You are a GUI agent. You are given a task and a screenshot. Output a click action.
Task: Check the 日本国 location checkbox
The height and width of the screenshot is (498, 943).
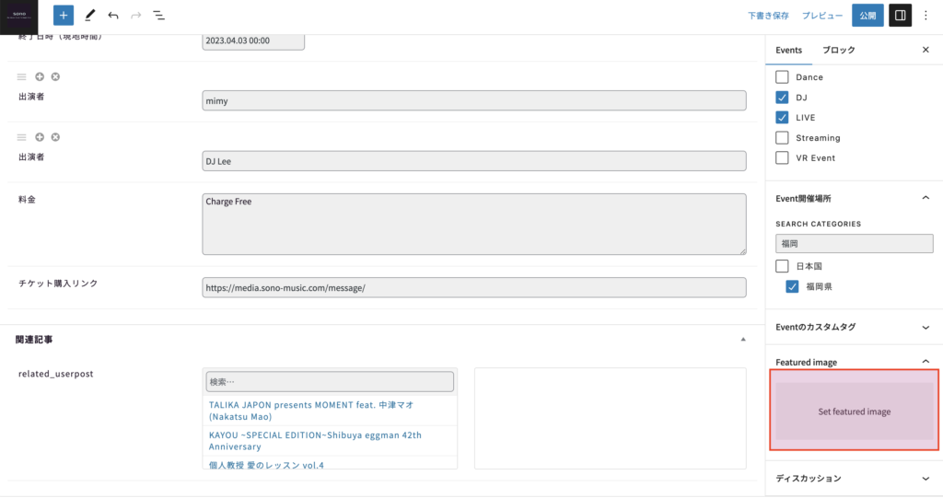(782, 266)
